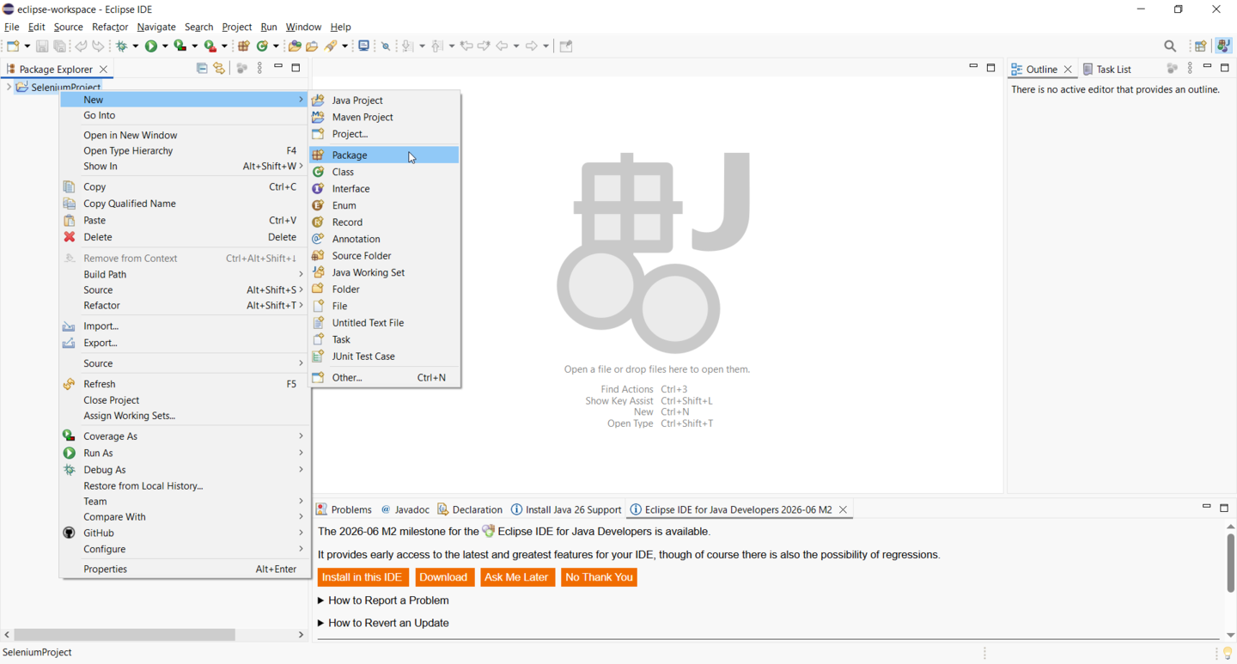
Task: Switch to the Task List tab
Action: point(1107,69)
